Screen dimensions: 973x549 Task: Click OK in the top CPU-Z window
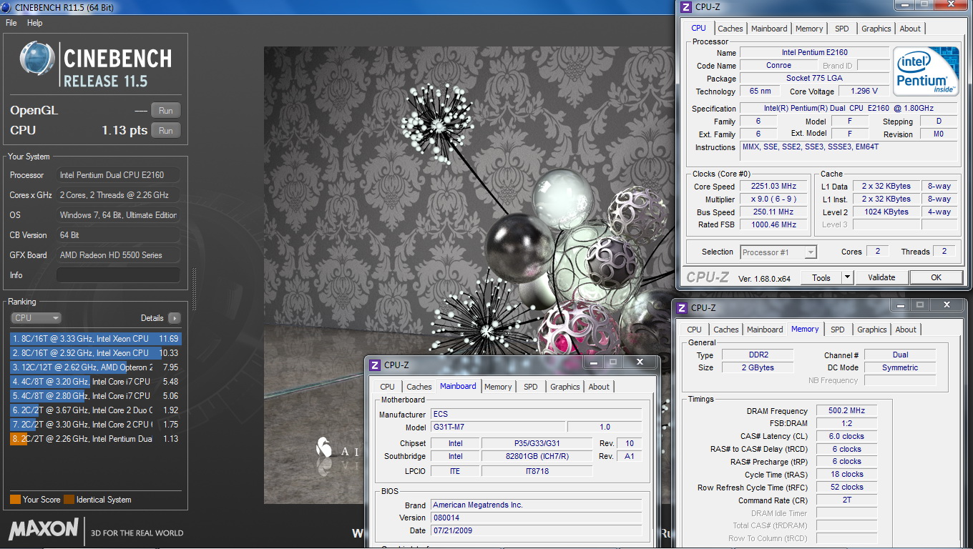point(936,277)
